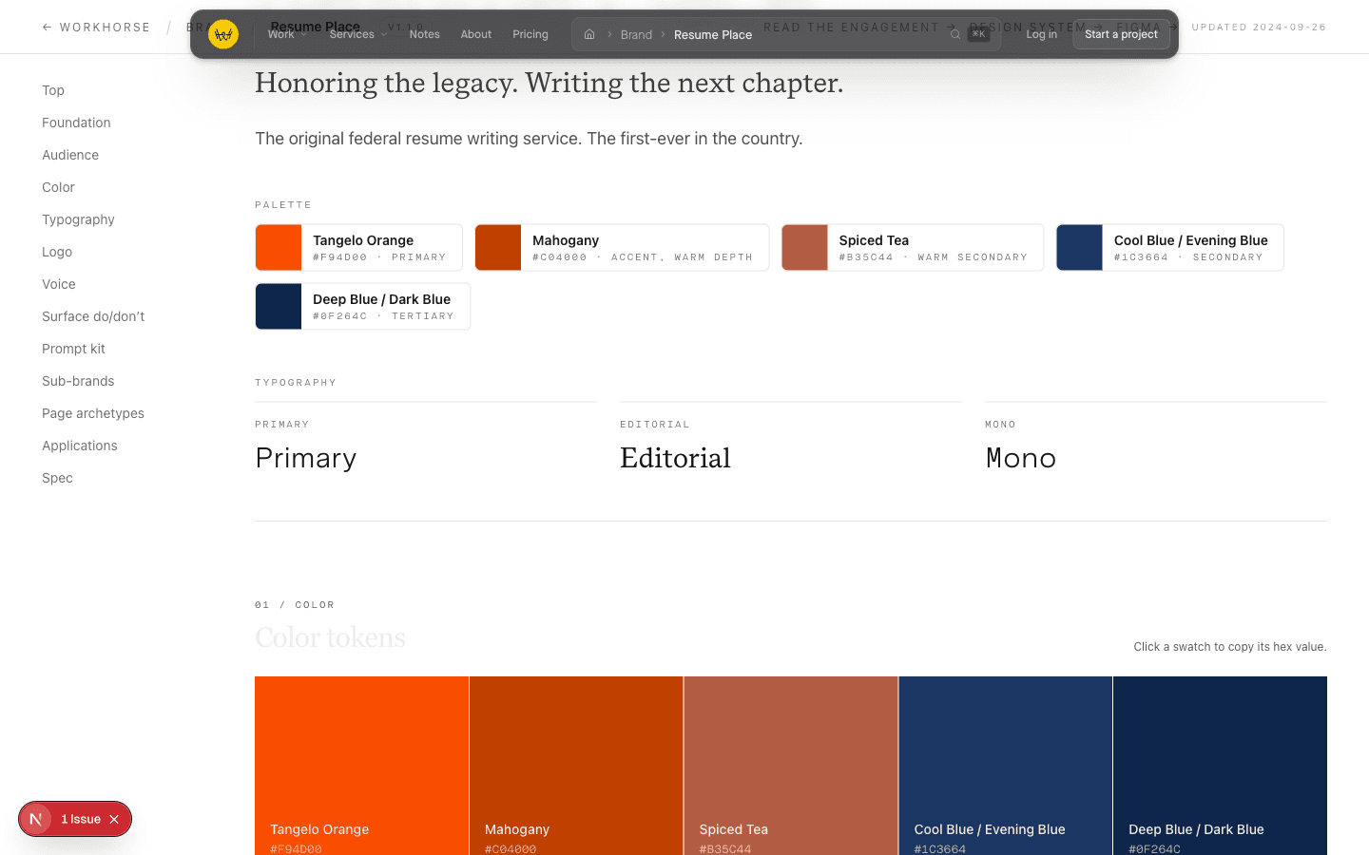Viewport: 1369px width, 855px height.
Task: Click Deep Blue / Dark Blue palette chip
Action: 363,307
